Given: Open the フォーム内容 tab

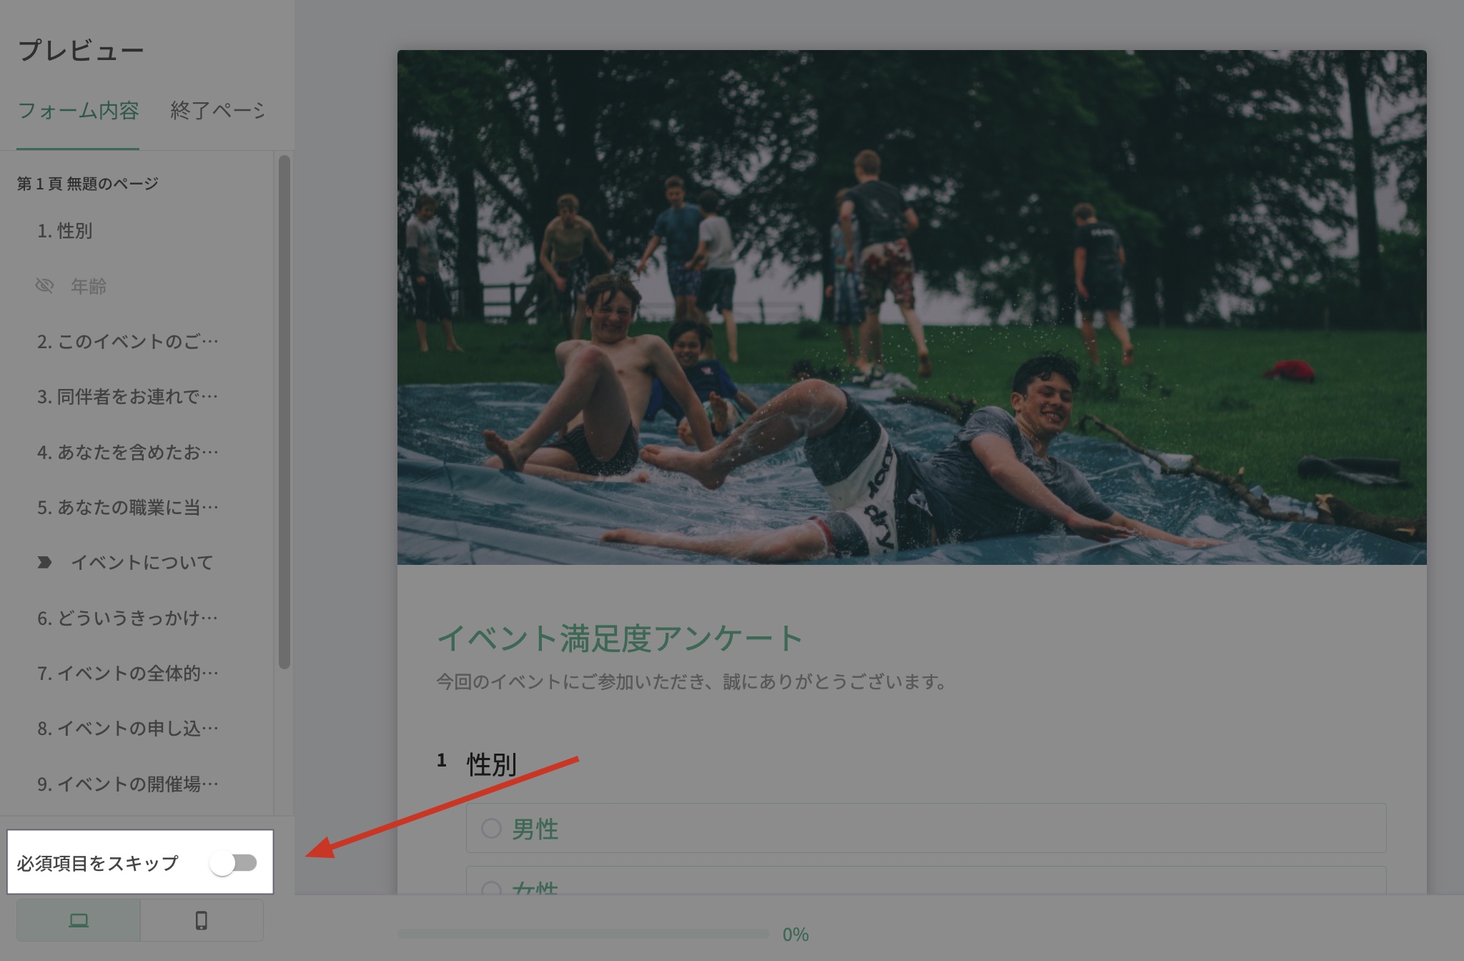Looking at the screenshot, I should pyautogui.click(x=78, y=111).
